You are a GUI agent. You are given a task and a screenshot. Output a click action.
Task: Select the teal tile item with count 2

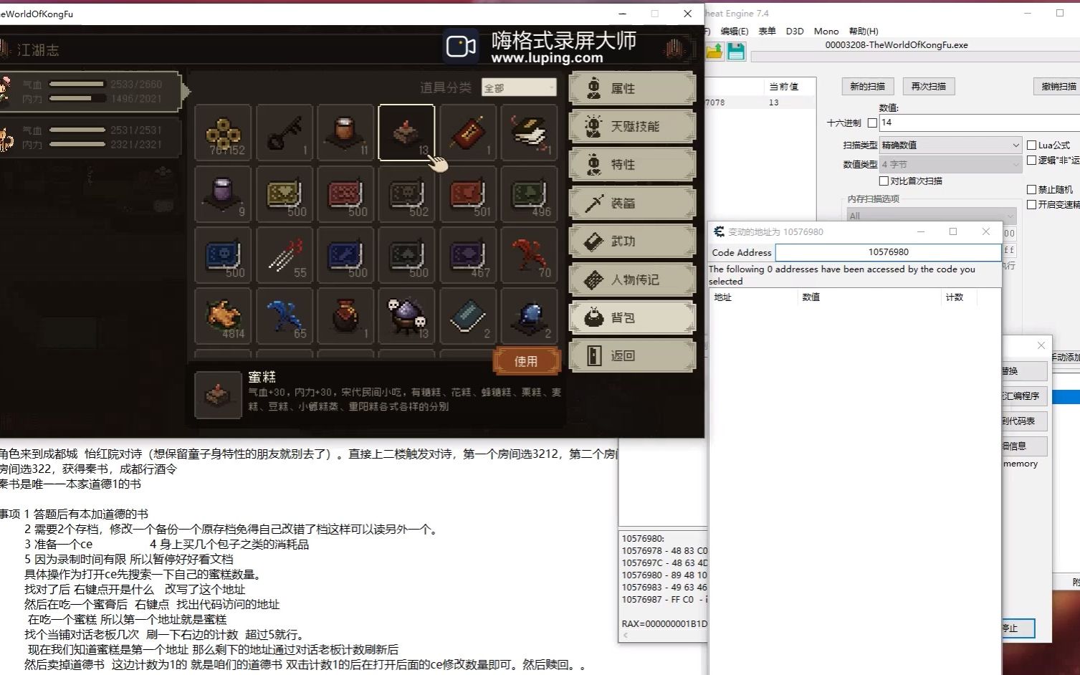[468, 316]
